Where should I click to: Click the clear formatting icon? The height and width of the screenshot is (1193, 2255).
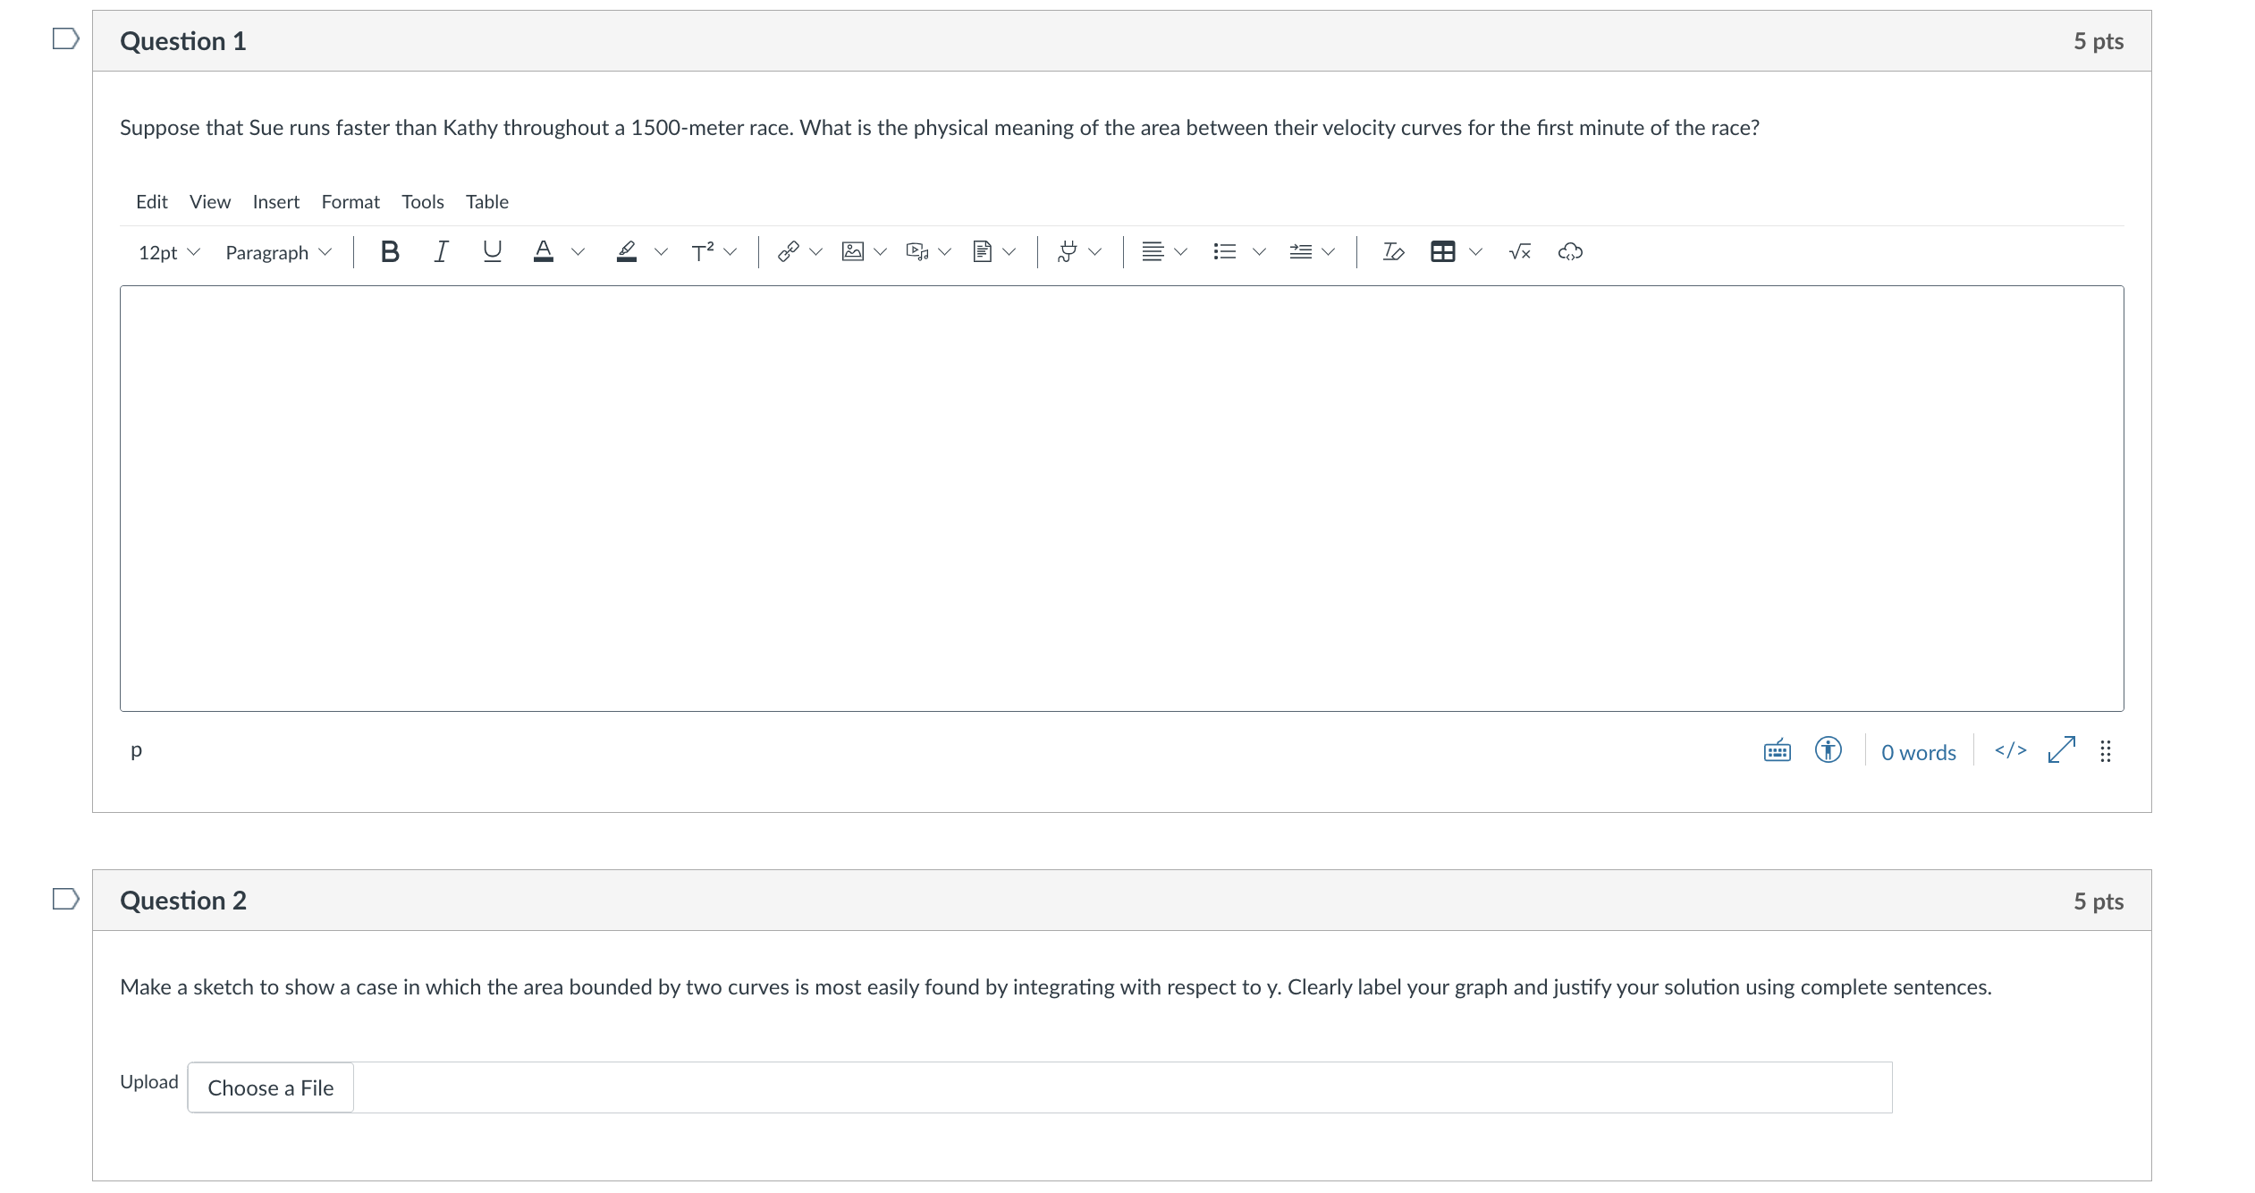(x=1392, y=252)
